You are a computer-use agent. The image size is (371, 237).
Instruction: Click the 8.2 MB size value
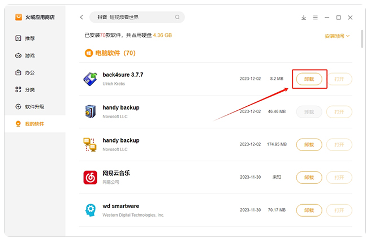[x=277, y=79]
